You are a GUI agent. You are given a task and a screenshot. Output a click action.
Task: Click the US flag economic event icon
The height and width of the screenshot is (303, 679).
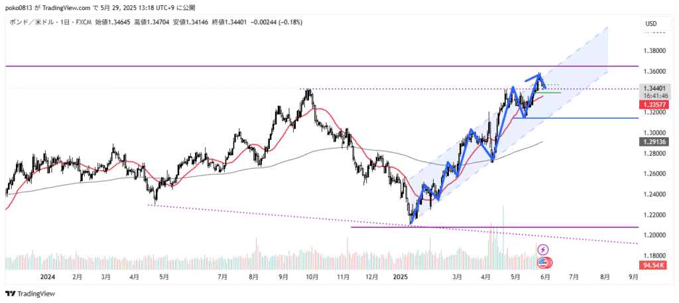(543, 264)
